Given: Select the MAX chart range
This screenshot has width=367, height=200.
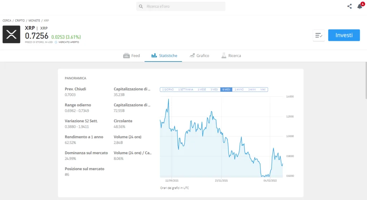Looking at the screenshot, I should (x=263, y=89).
